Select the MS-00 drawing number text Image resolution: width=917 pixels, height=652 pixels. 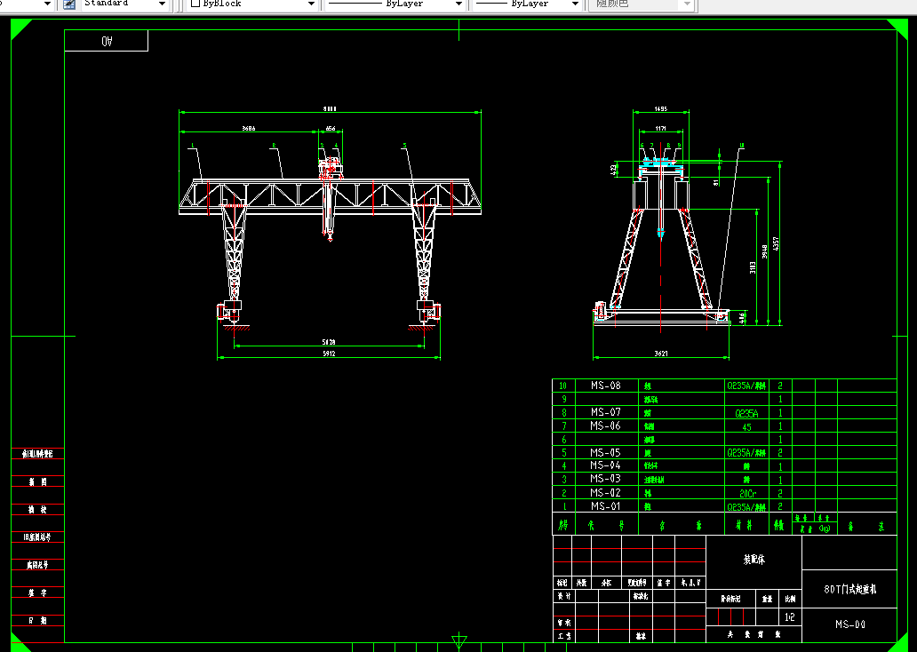pos(850,624)
